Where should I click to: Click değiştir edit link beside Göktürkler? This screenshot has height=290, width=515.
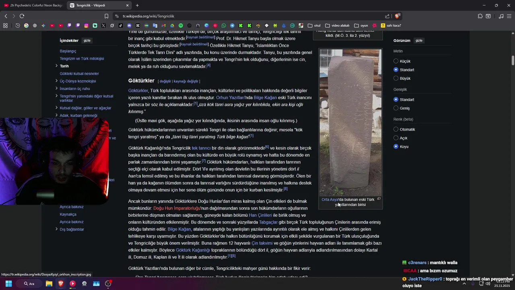[x=165, y=81]
